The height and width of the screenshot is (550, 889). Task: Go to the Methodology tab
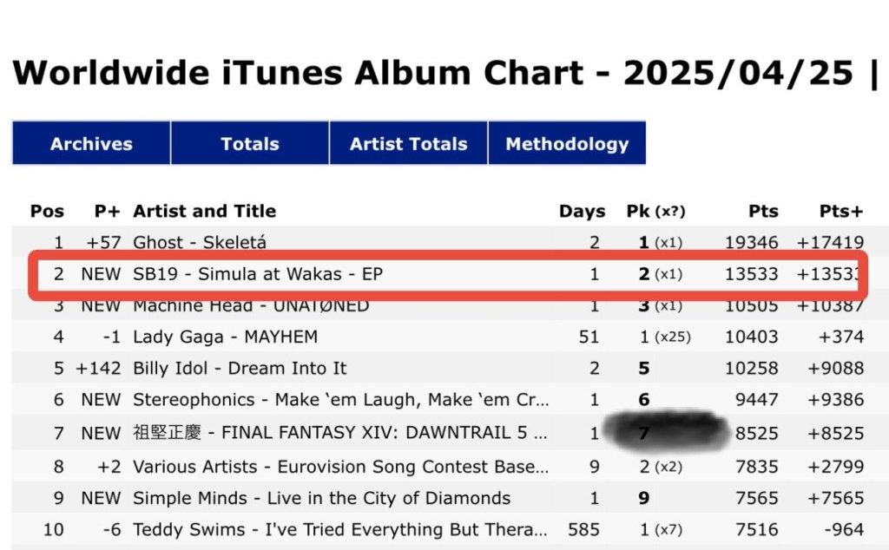click(x=567, y=144)
